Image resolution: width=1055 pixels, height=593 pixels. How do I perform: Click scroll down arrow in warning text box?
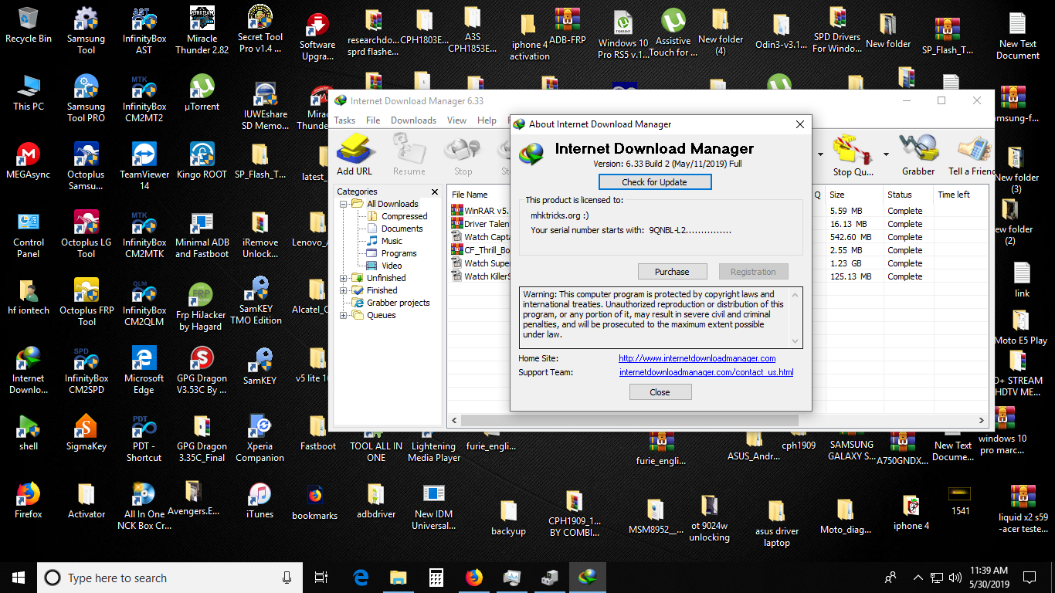pyautogui.click(x=795, y=341)
